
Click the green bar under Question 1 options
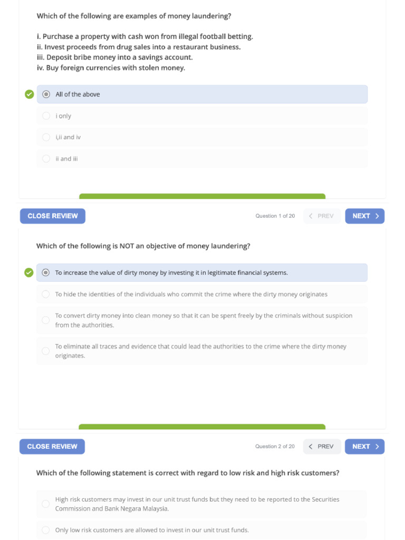(x=202, y=196)
